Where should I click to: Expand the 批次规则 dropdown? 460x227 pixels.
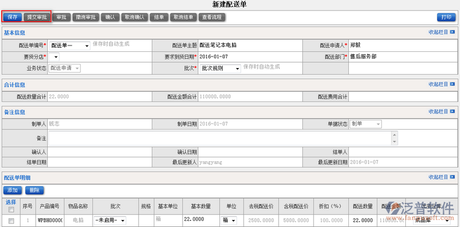click(x=221, y=69)
